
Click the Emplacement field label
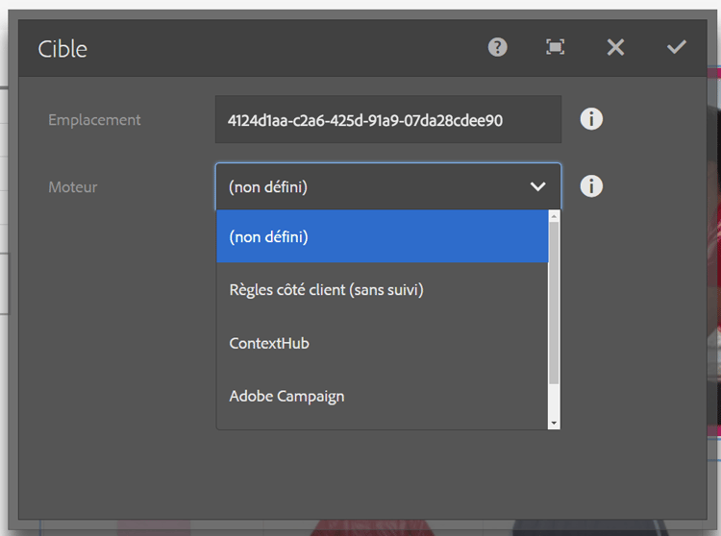tap(94, 120)
